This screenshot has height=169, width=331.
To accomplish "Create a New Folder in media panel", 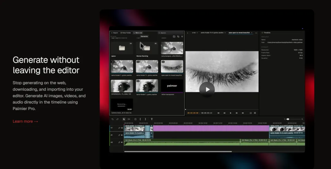I will [126, 33].
